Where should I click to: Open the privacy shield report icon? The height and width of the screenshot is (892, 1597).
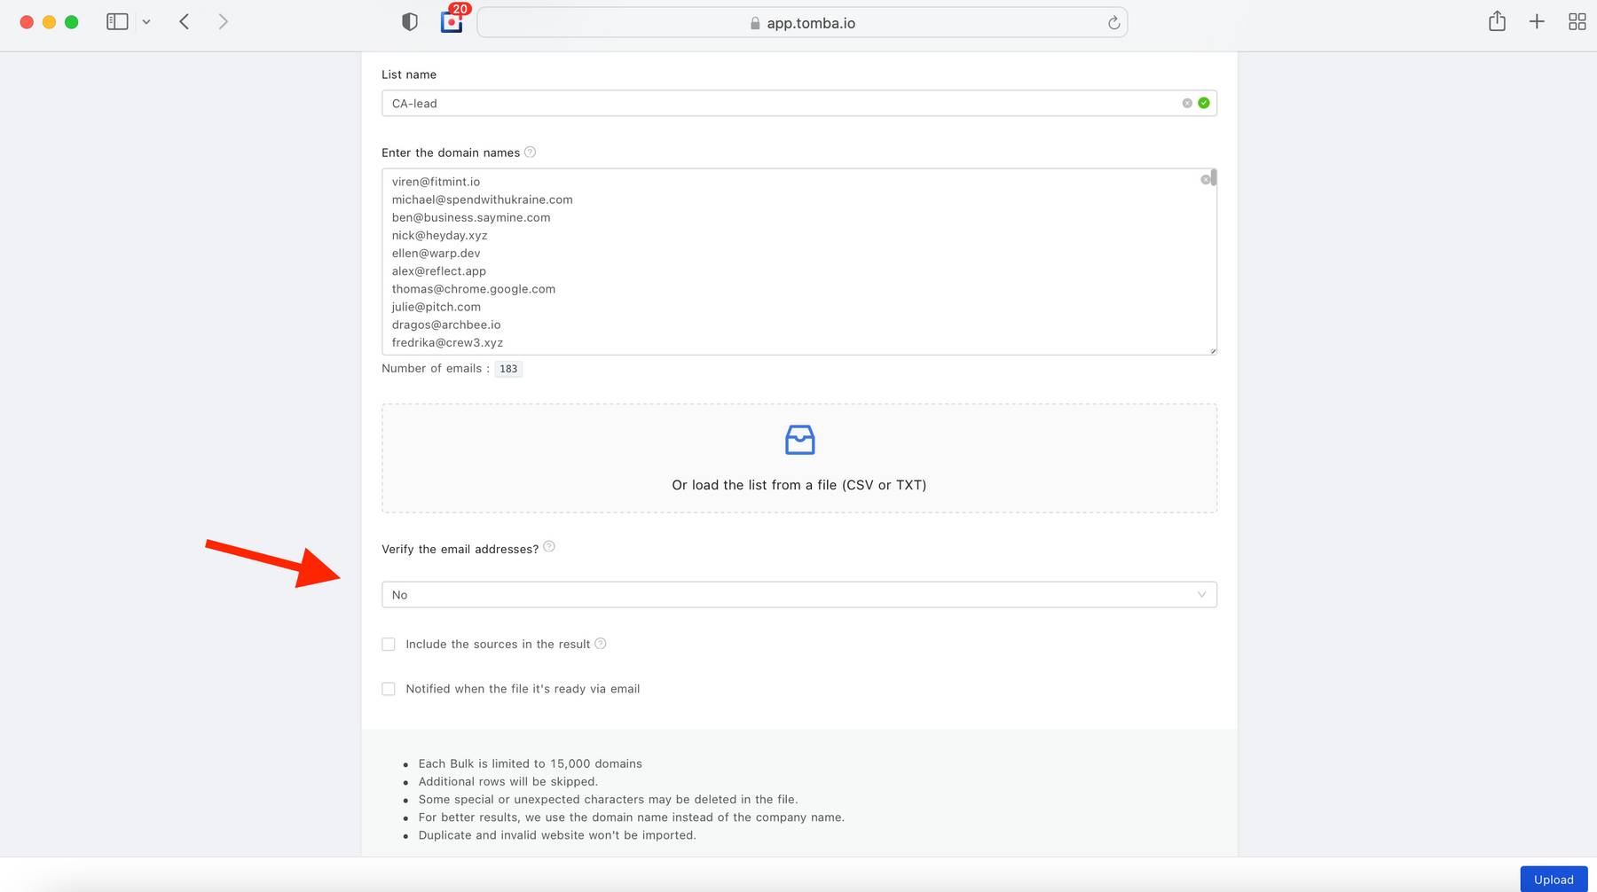[410, 22]
